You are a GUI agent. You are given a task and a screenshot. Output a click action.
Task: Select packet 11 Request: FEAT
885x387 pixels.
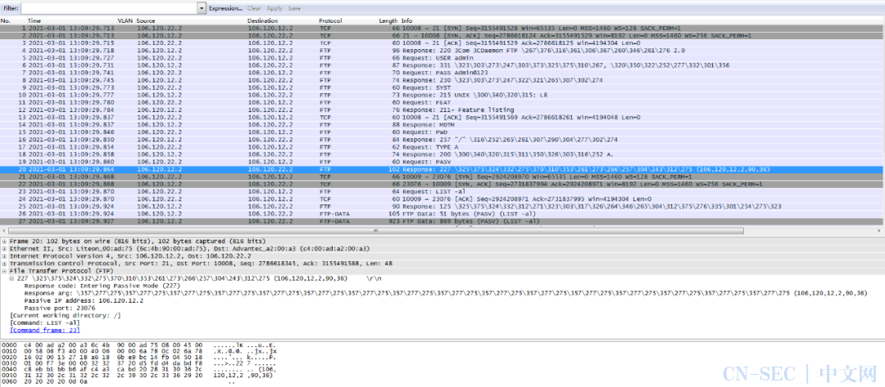442,102
